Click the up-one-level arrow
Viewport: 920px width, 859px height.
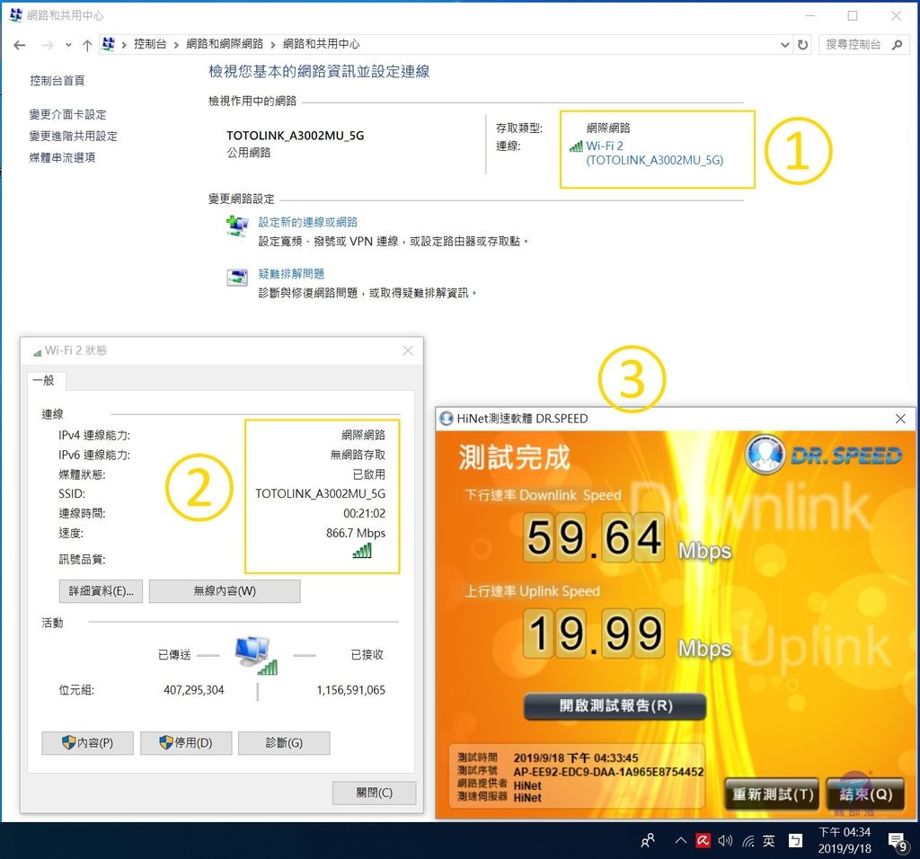(x=87, y=45)
